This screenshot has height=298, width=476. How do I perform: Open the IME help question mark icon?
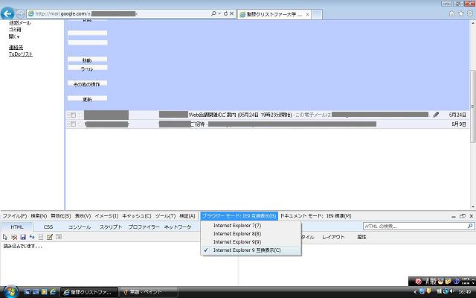pos(456,282)
